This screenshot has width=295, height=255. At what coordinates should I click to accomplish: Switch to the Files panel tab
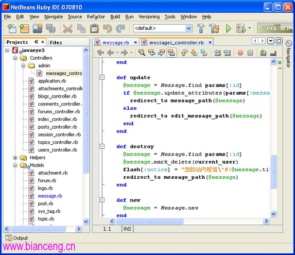56,43
